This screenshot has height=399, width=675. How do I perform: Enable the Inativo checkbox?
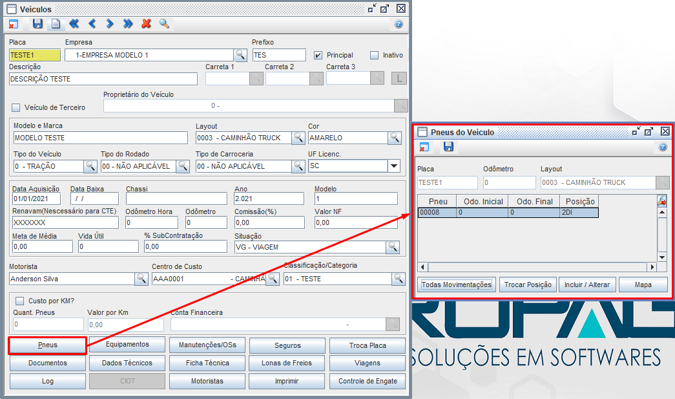tap(374, 55)
